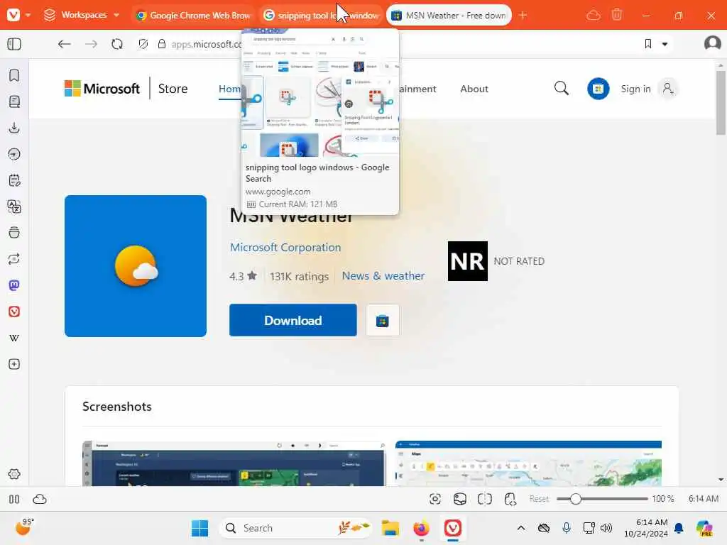Open File Explorer from the taskbar
Image resolution: width=727 pixels, height=545 pixels.
(390, 528)
